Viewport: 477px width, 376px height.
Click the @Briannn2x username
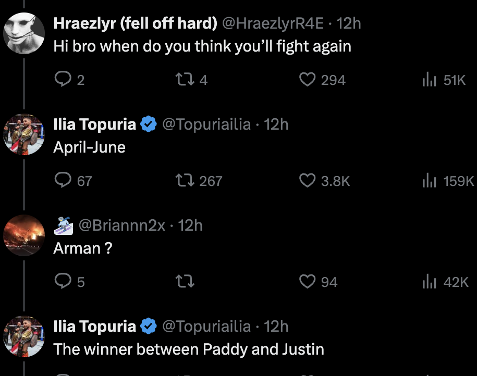point(122,225)
